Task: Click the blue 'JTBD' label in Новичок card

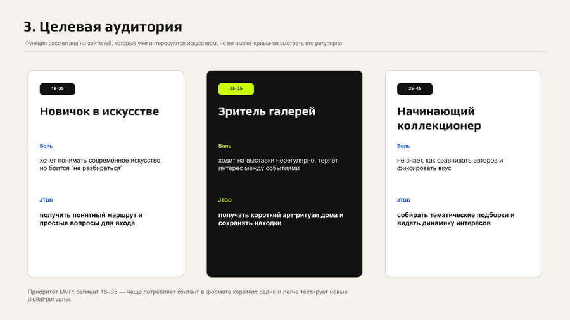Action: (x=46, y=200)
